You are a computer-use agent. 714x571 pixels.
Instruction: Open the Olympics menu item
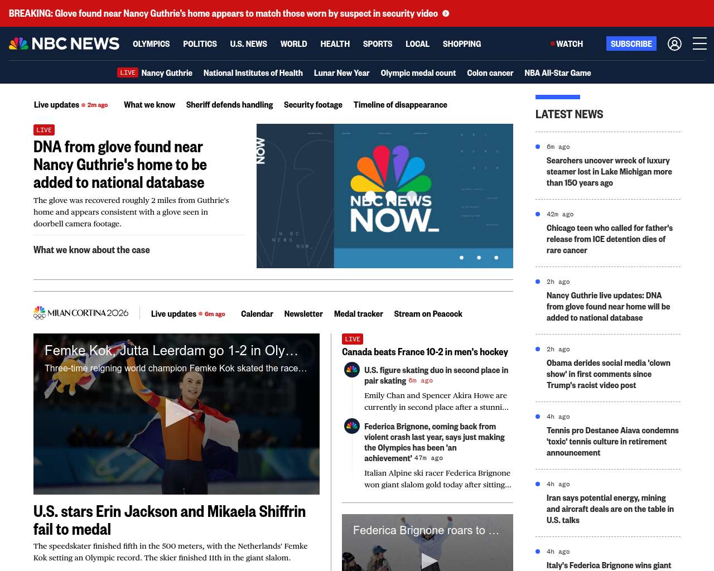(x=151, y=43)
